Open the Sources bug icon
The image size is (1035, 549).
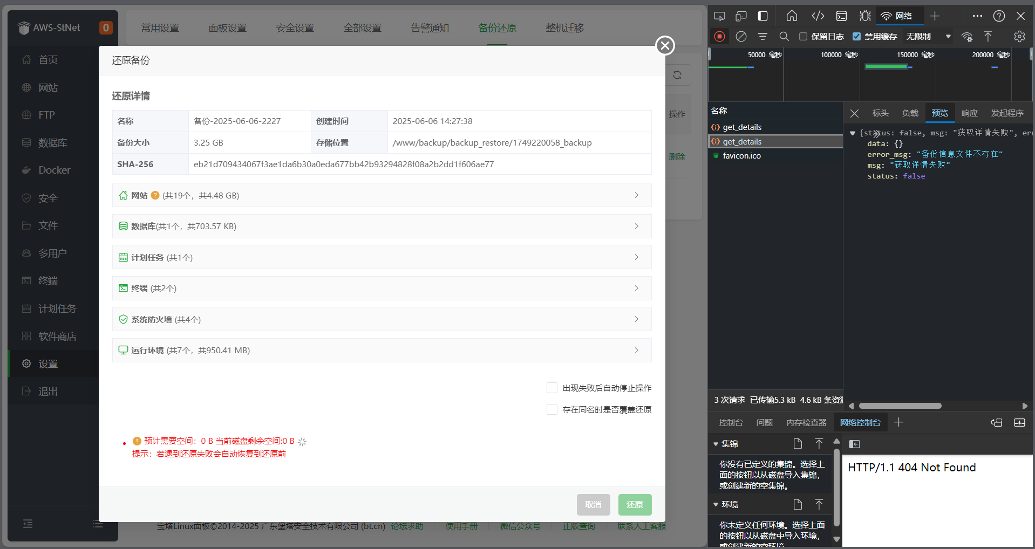[865, 16]
